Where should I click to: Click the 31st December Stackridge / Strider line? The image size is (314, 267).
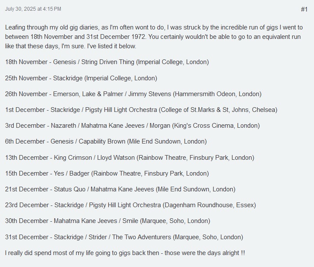124,237
